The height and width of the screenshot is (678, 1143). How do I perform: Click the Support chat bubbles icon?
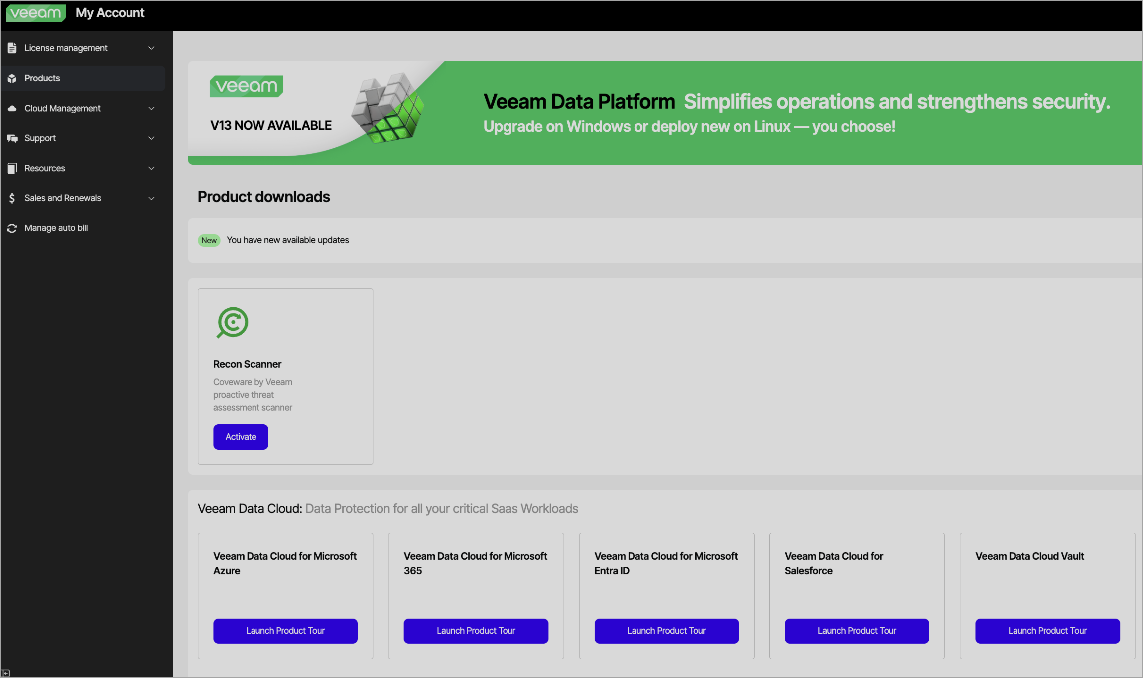coord(12,138)
